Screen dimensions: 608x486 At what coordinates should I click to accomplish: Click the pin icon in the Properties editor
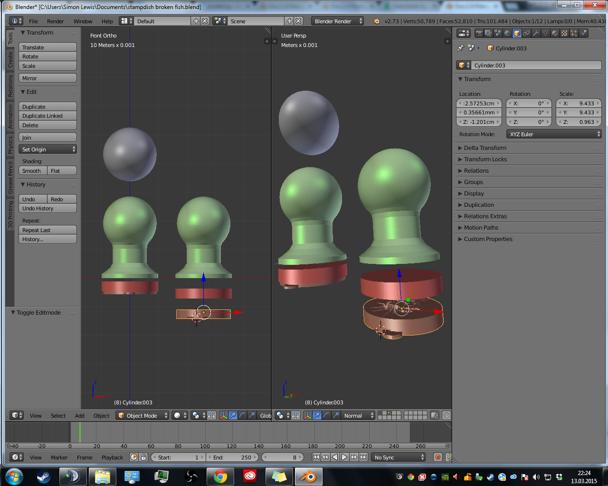460,48
